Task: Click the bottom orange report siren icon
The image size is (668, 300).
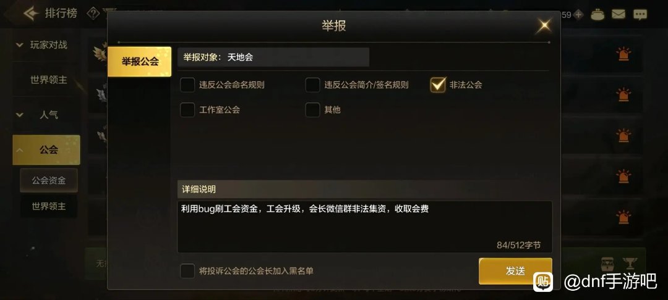Action: click(x=623, y=217)
